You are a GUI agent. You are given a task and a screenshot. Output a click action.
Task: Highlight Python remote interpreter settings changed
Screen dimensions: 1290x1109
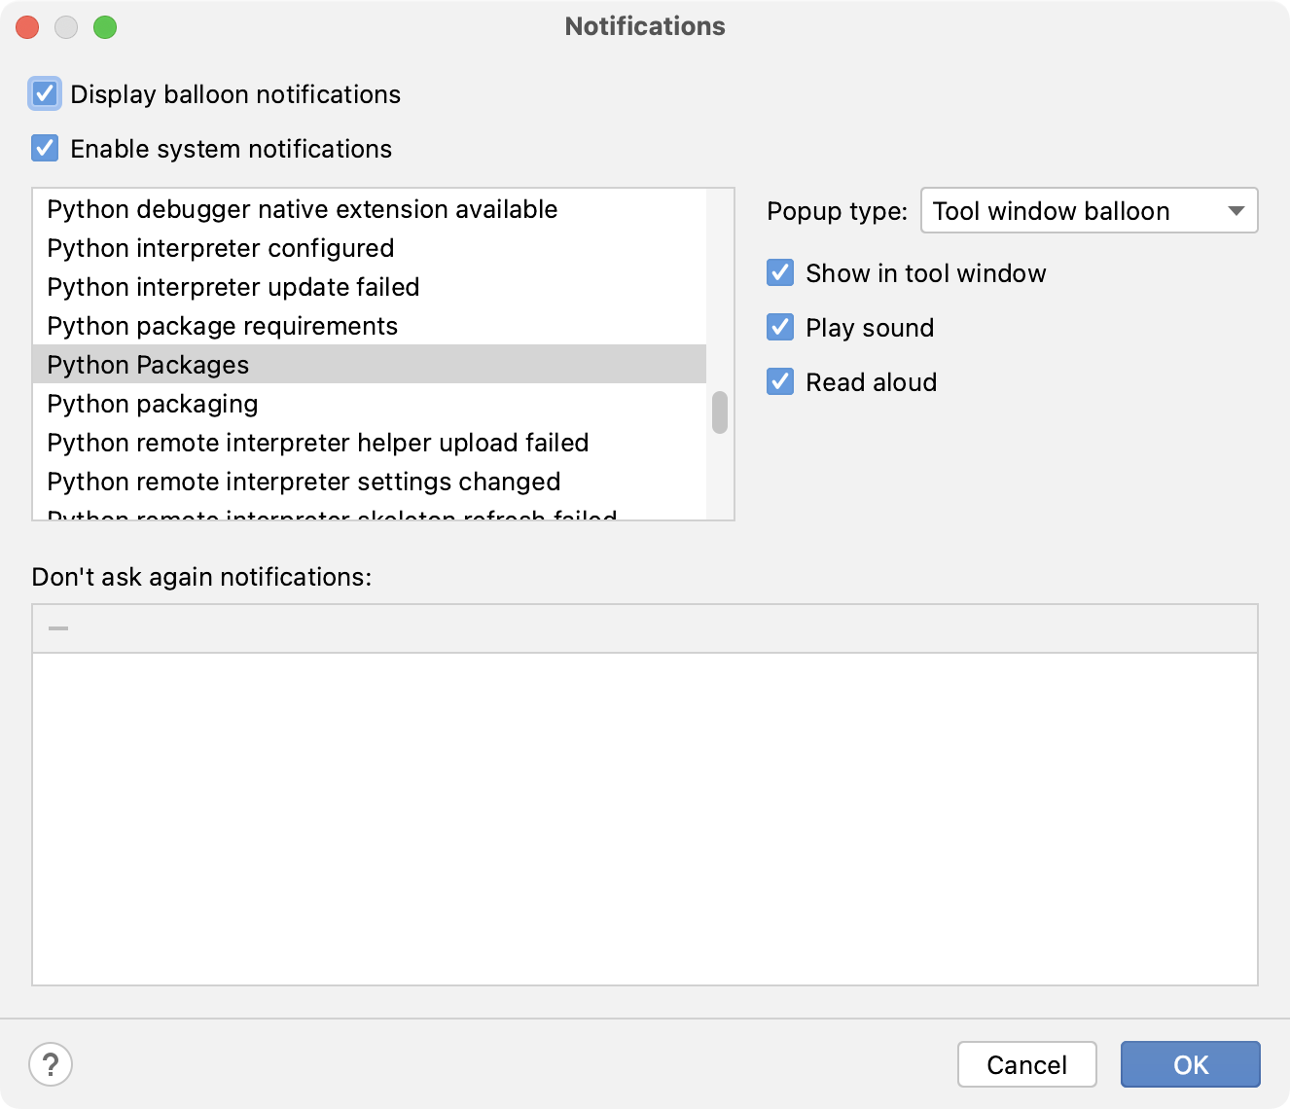point(304,482)
